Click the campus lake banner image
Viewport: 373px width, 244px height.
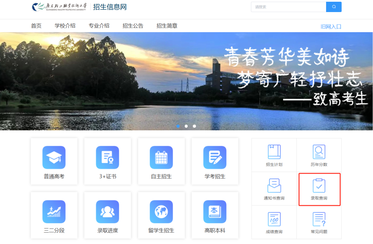186,81
